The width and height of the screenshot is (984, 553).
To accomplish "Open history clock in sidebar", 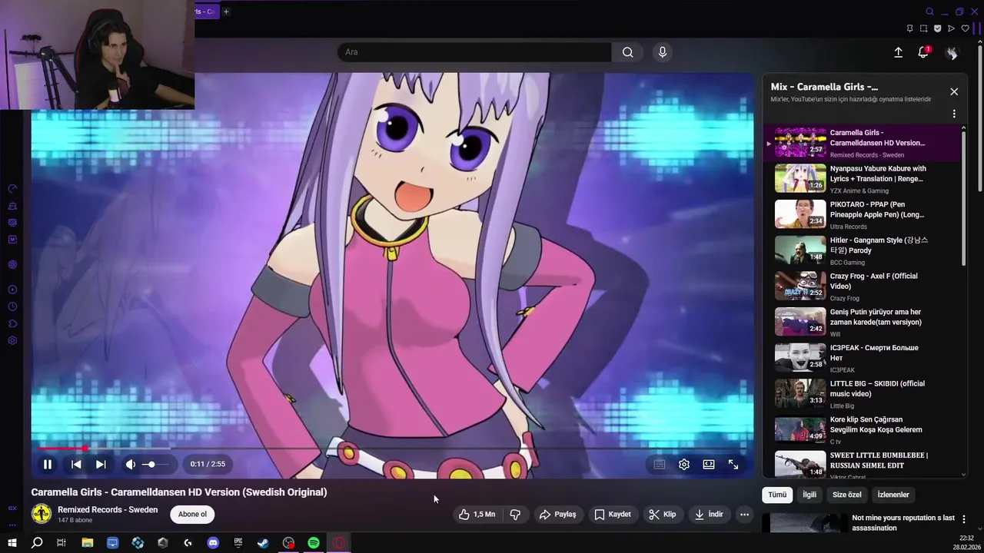I will pyautogui.click(x=12, y=306).
